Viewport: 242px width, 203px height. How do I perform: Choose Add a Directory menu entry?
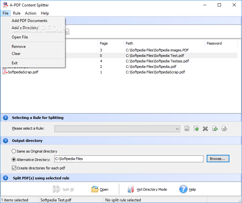(25, 28)
